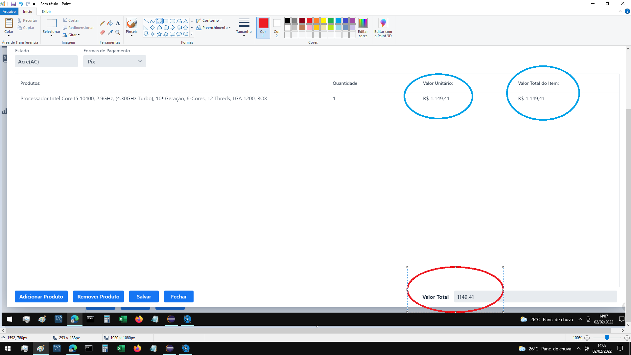631x355 pixels.
Task: Select the Text tool
Action: point(118,23)
